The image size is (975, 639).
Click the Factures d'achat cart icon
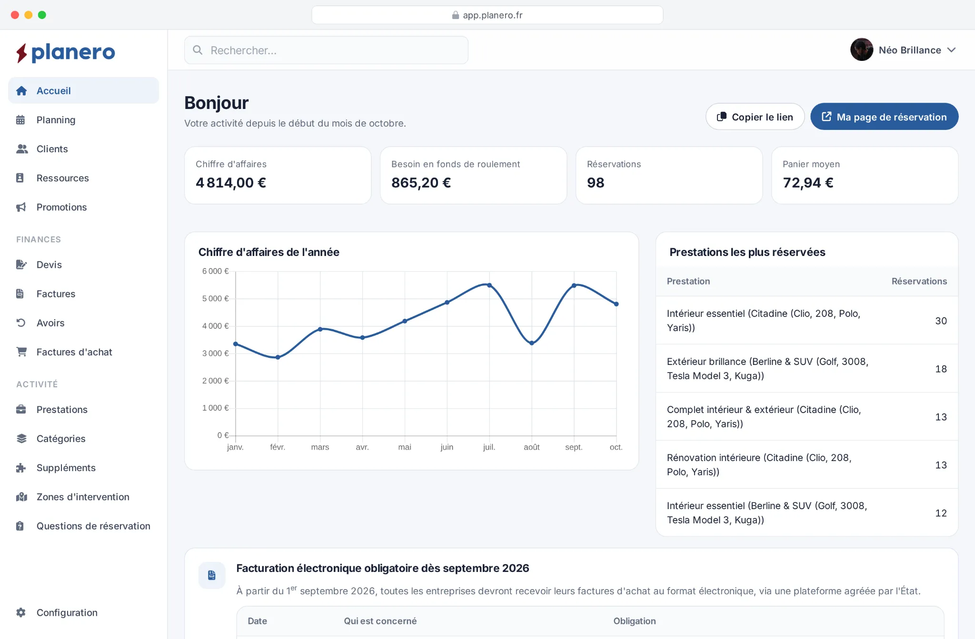[21, 352]
